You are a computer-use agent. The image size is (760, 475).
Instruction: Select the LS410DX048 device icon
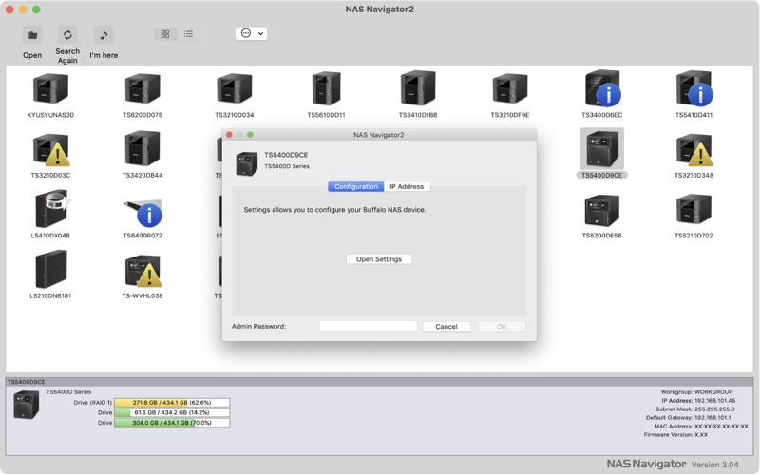tap(51, 209)
